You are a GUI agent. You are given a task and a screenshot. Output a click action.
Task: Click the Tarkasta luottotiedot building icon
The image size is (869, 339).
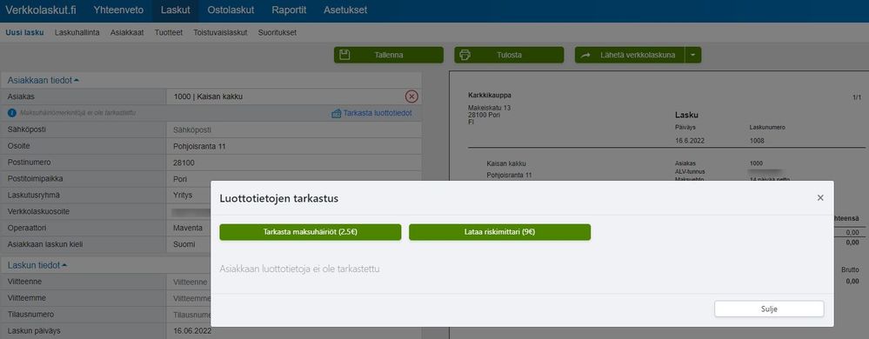(336, 113)
